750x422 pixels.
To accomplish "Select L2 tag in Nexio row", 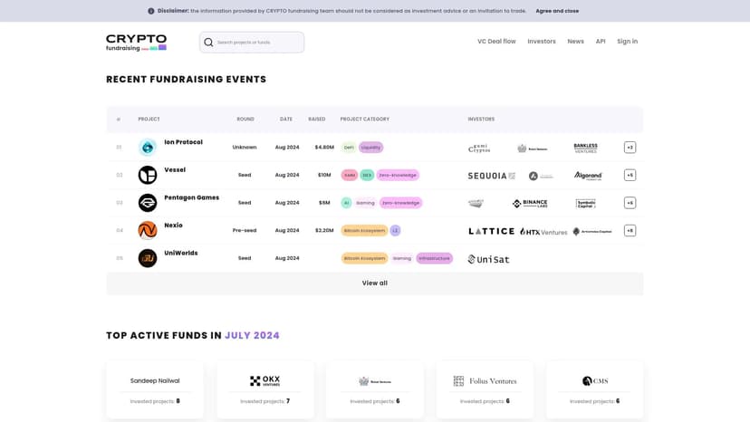I will click(395, 231).
